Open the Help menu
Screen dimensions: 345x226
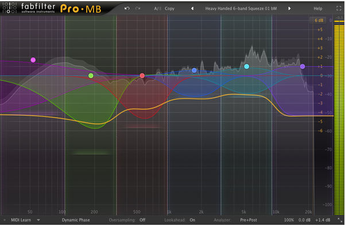[x=317, y=9]
